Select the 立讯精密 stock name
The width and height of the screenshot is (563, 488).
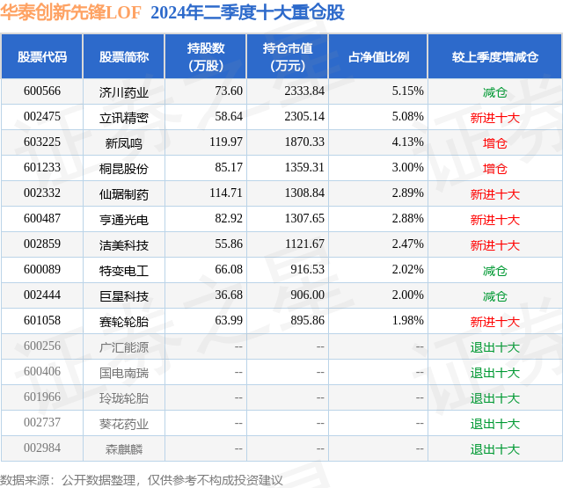[x=124, y=118]
